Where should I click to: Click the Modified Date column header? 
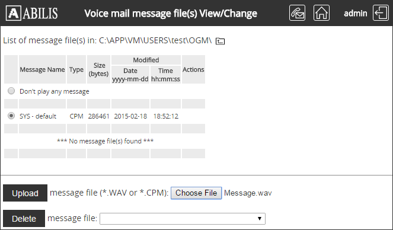tap(130, 75)
